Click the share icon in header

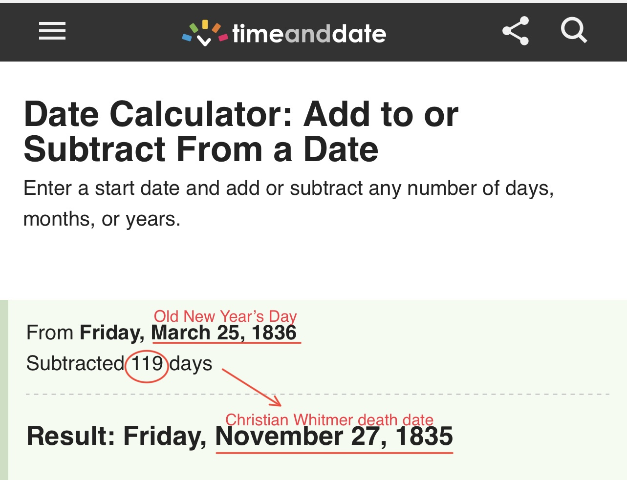click(x=516, y=31)
